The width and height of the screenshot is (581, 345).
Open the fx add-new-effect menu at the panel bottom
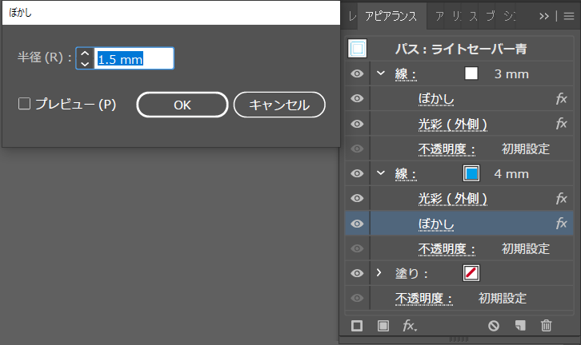[410, 326]
